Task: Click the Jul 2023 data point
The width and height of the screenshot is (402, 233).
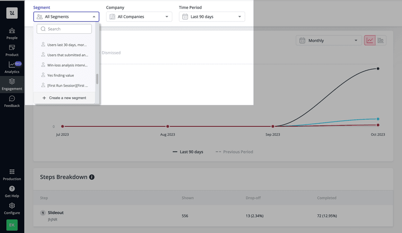Action: [62, 126]
